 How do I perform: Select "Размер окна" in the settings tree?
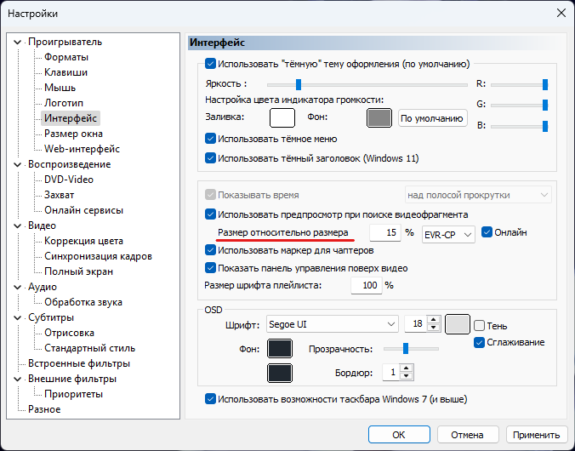tap(73, 134)
